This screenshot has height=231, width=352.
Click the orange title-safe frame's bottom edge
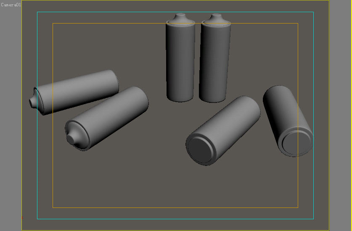168,207
